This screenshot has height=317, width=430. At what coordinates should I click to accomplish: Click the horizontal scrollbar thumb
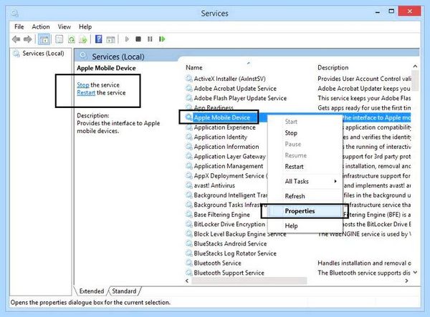tap(249, 281)
